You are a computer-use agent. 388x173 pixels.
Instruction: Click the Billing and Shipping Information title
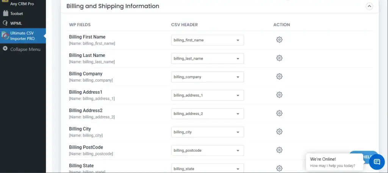pos(113,6)
